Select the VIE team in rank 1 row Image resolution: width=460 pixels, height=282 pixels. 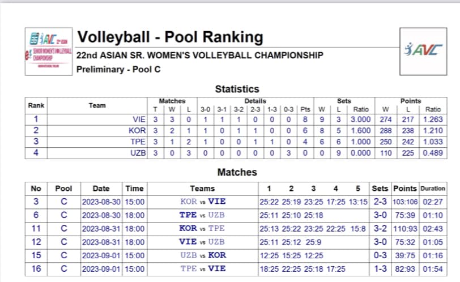click(139, 119)
